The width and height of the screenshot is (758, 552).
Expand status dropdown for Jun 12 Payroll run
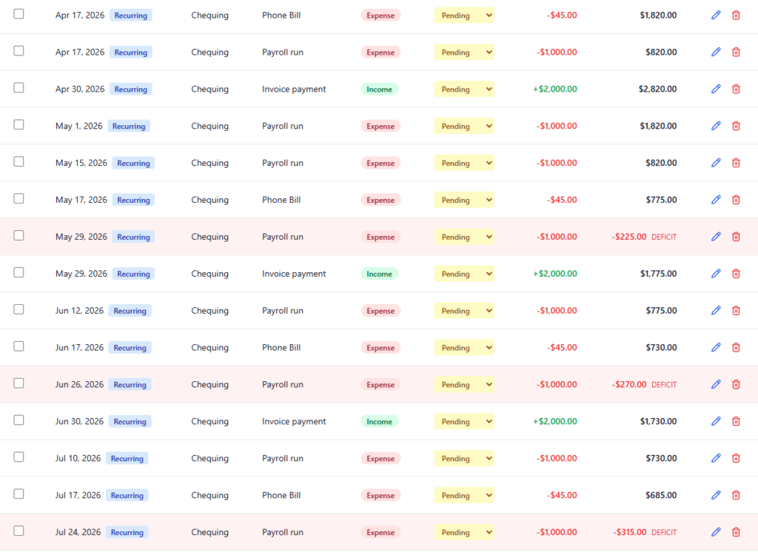click(x=463, y=311)
